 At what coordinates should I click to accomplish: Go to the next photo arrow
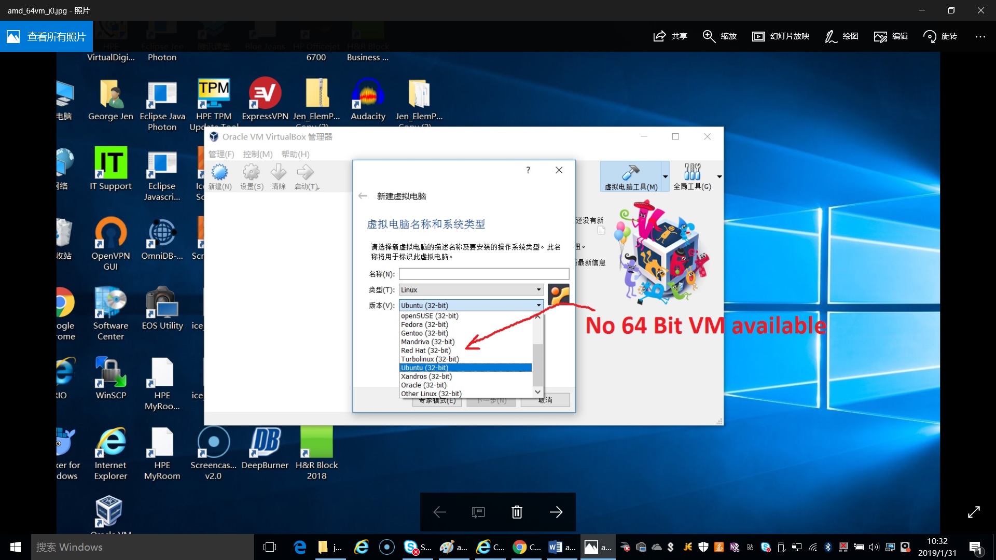point(556,512)
